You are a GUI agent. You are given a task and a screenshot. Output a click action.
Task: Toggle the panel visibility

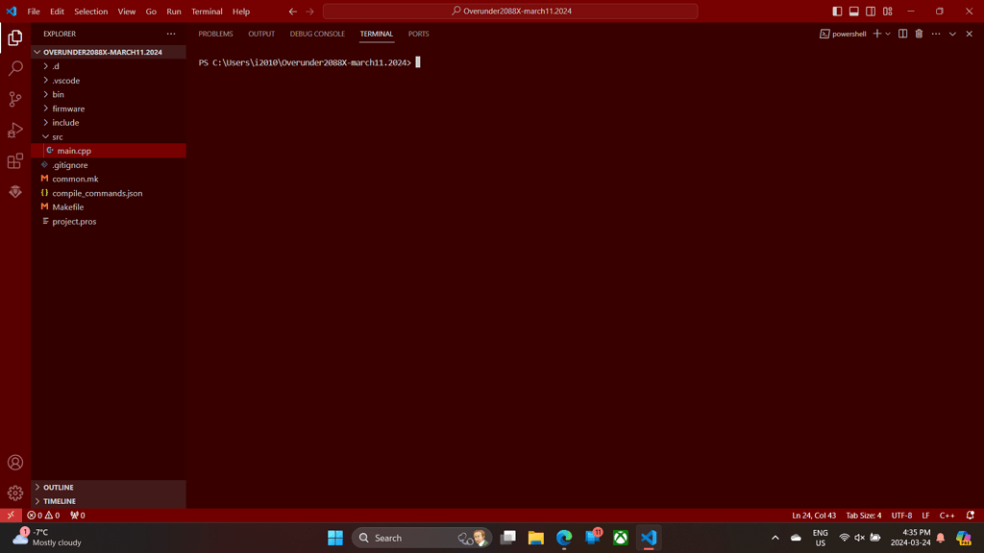[x=851, y=11]
